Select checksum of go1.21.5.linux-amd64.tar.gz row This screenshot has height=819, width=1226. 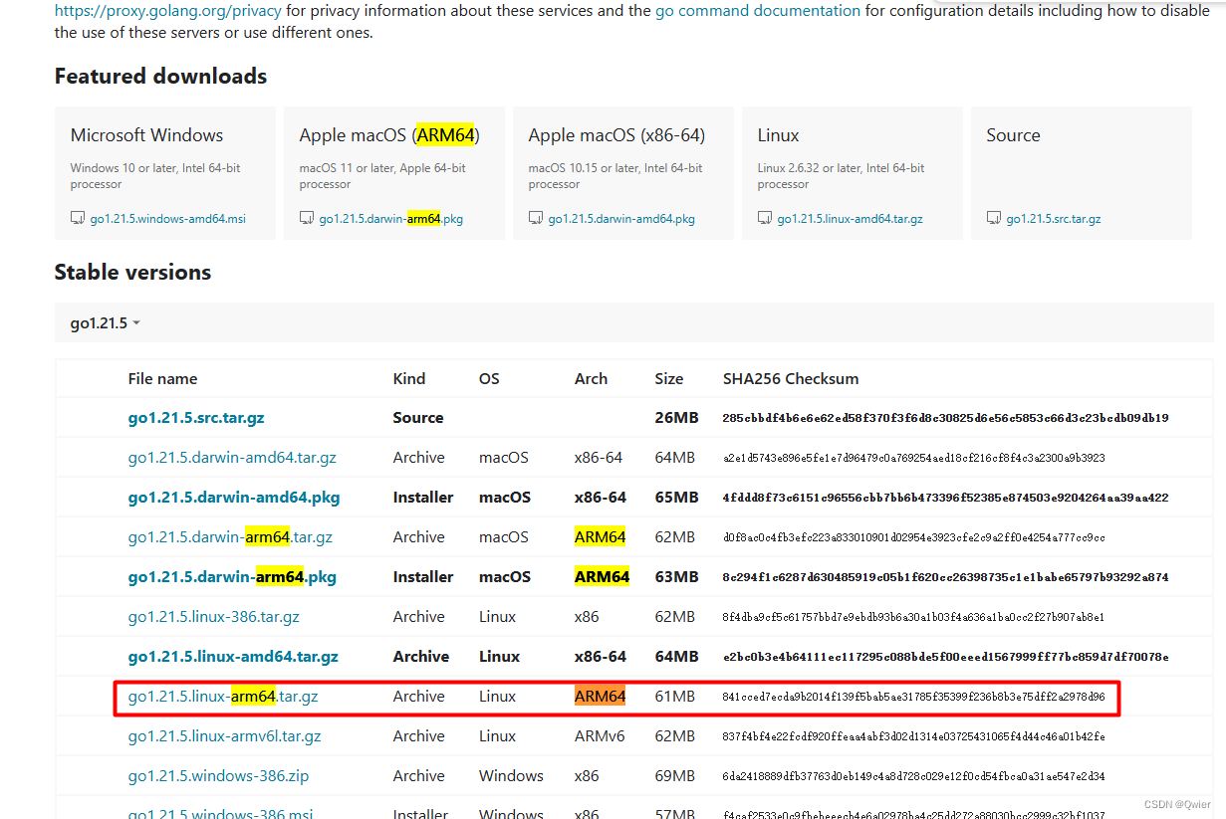click(945, 657)
